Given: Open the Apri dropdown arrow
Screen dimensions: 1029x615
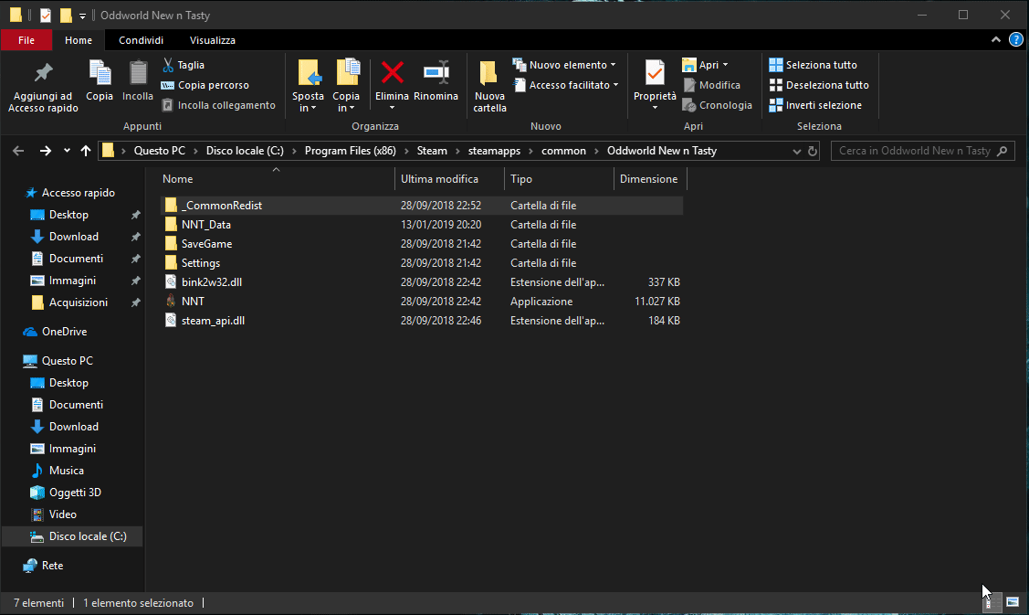Looking at the screenshot, I should pyautogui.click(x=725, y=64).
